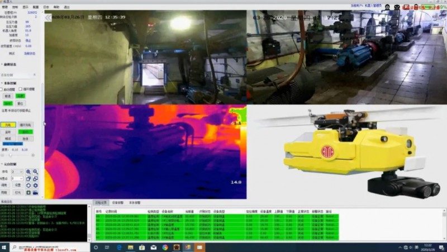Click the pump room camera feed

(346, 58)
